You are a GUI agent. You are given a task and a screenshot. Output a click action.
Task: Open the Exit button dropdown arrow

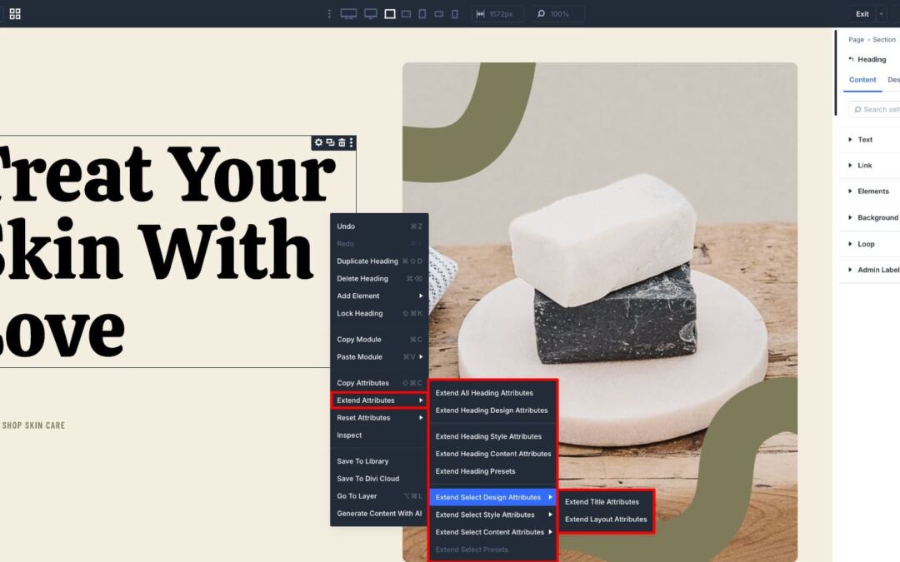[881, 13]
